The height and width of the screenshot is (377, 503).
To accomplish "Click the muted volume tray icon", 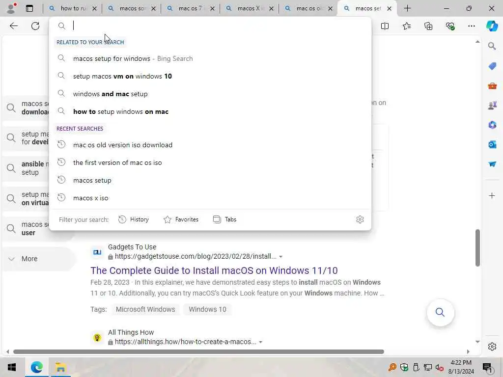I will click(440, 367).
